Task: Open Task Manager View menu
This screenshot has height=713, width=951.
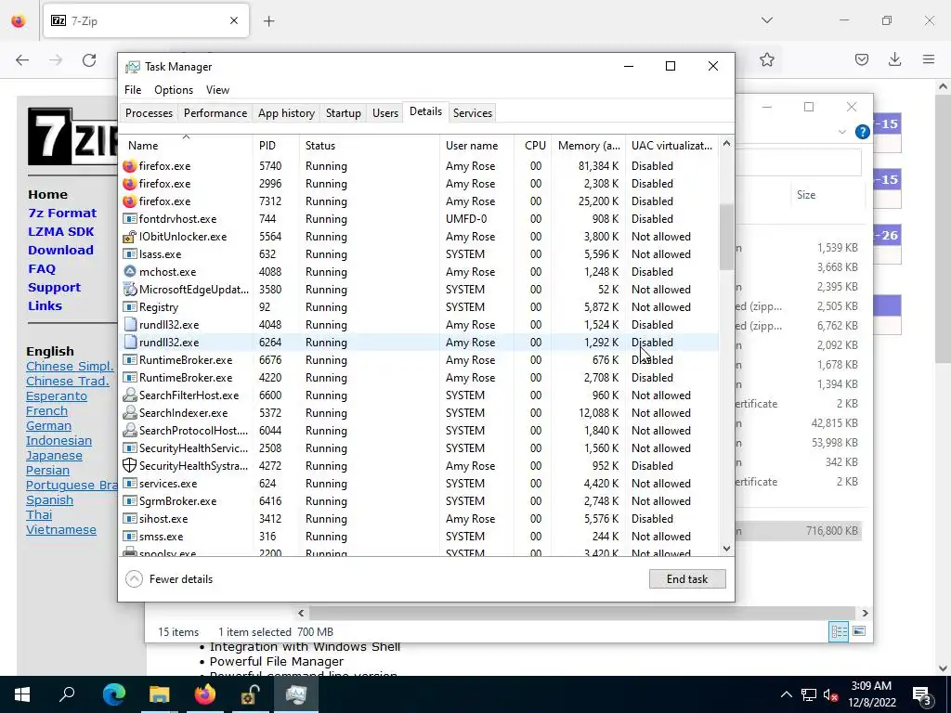Action: (217, 90)
